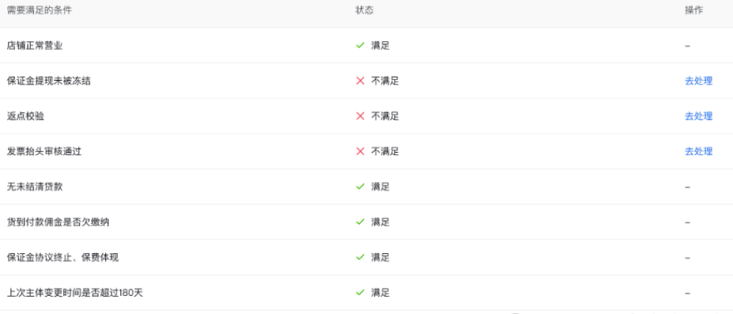Image resolution: width=733 pixels, height=314 pixels.
Task: Click the 发票抬头审核通过 condition text
Action: click(x=44, y=151)
